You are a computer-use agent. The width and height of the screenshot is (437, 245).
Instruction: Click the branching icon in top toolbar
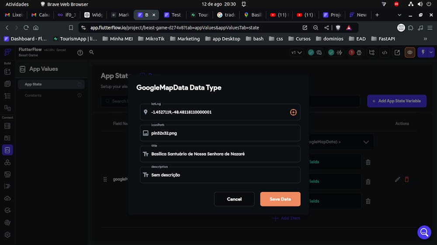(371, 53)
